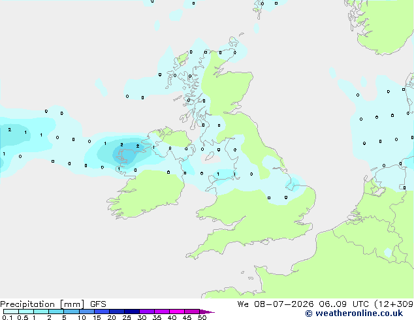This screenshot has width=414, height=320.
Task: Click the 'GFS' model label
Action: coord(98,304)
